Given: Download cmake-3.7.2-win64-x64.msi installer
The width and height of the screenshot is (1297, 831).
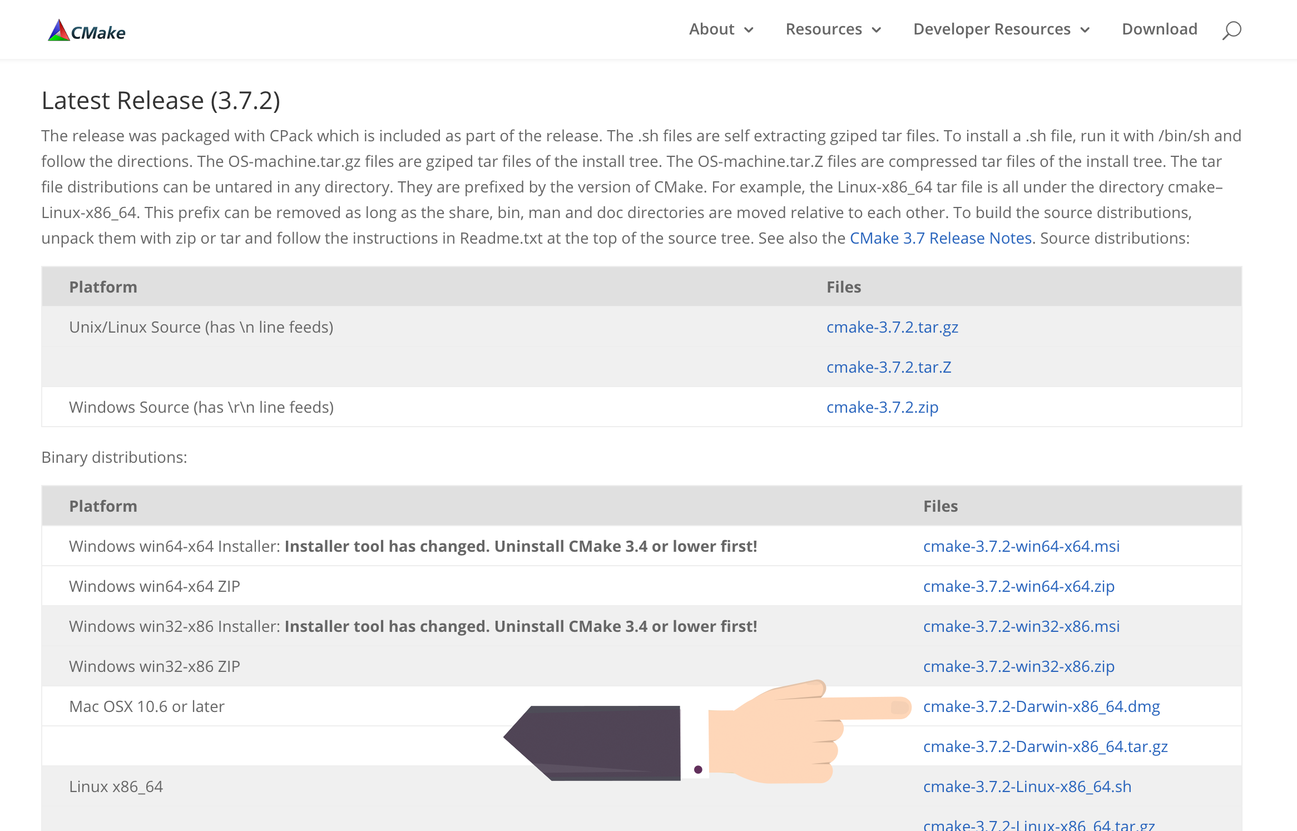Looking at the screenshot, I should click(x=1021, y=546).
